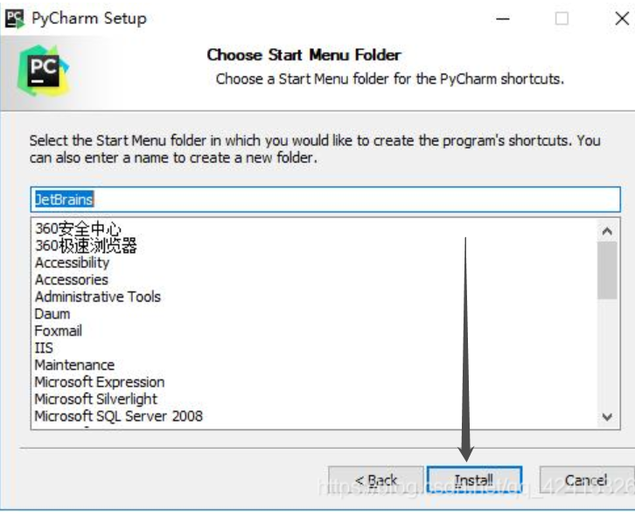This screenshot has height=517, width=635.
Task: Choose Microsoft Expression in the list
Action: point(100,381)
